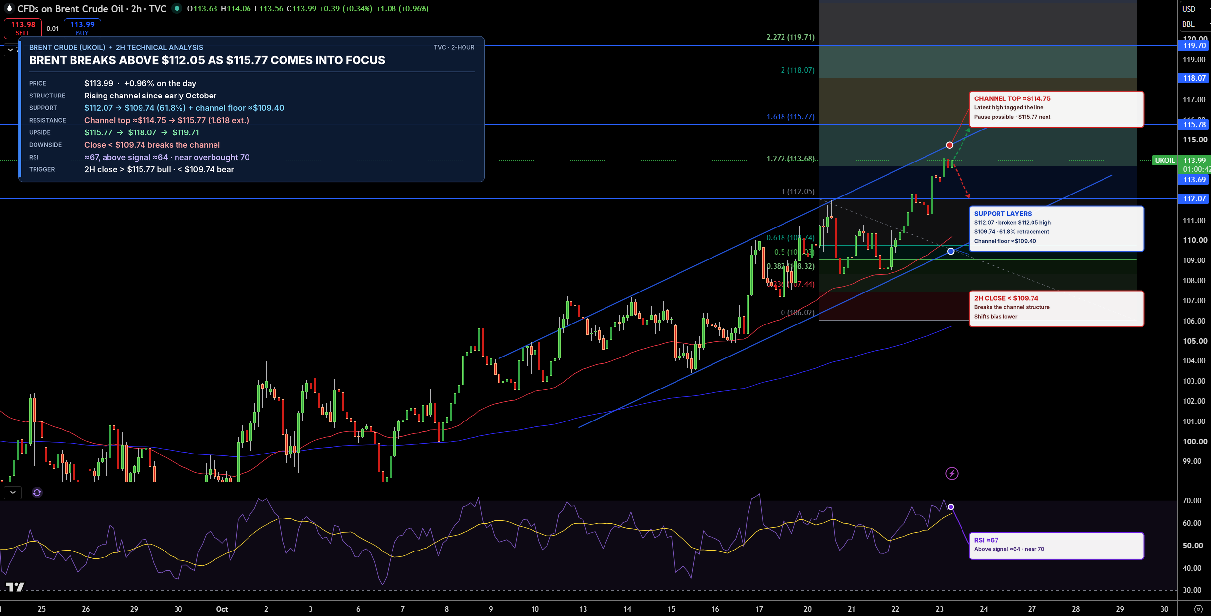Click the 113.99 BUY button
This screenshot has width=1211, height=616.
point(82,28)
